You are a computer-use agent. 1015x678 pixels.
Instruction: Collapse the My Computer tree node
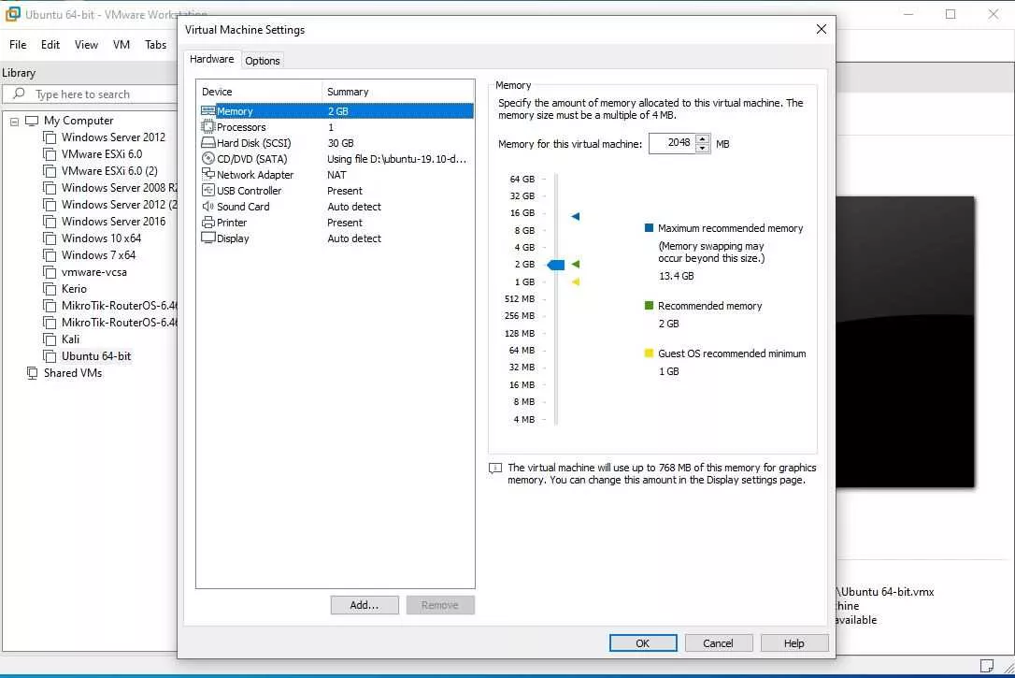click(14, 121)
